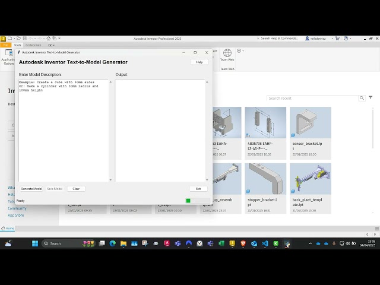Open Microsoft Edge from the taskbar
380x285 pixels.
[x=112, y=243]
